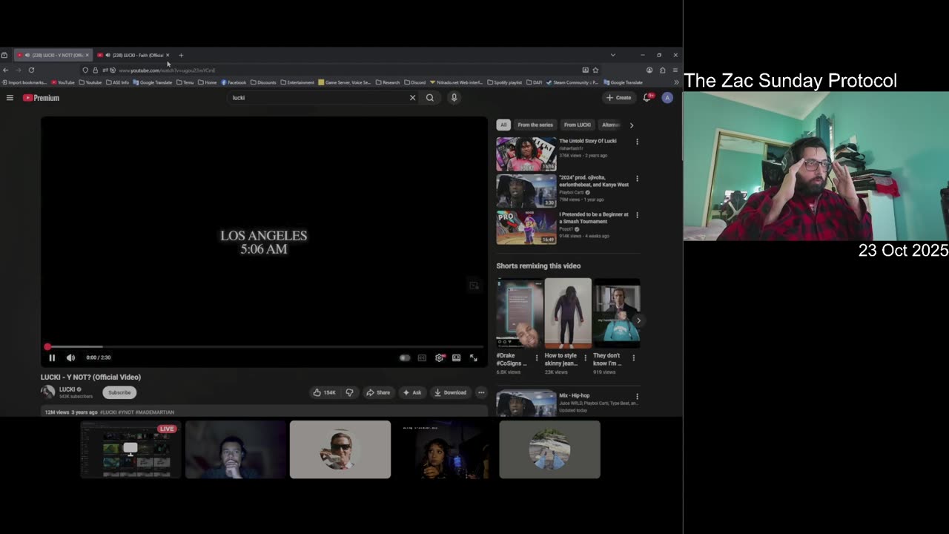Dislike the Y NOT? video
Viewport: 949px width, 534px height.
(x=349, y=392)
